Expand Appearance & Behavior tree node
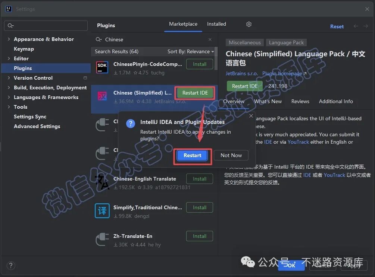 [x=9, y=39]
